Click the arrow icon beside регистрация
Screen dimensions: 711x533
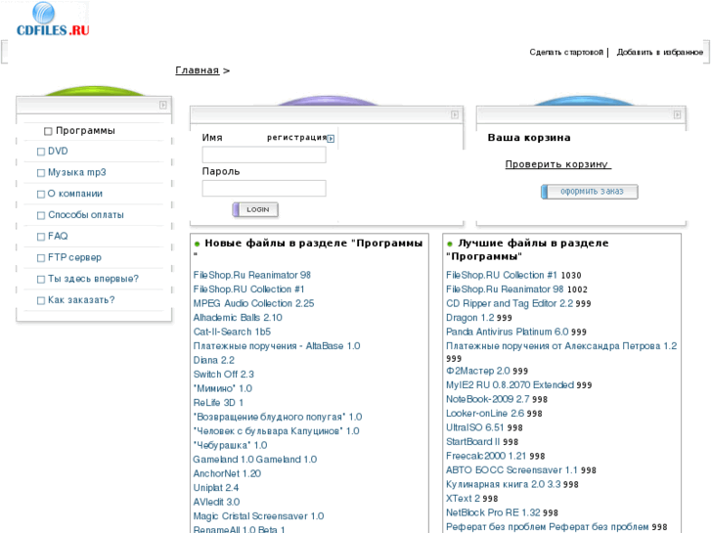(x=331, y=139)
